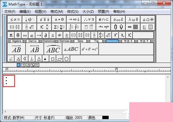Insert the parallelogram symbol
The width and height of the screenshot is (173, 122).
tap(60, 59)
